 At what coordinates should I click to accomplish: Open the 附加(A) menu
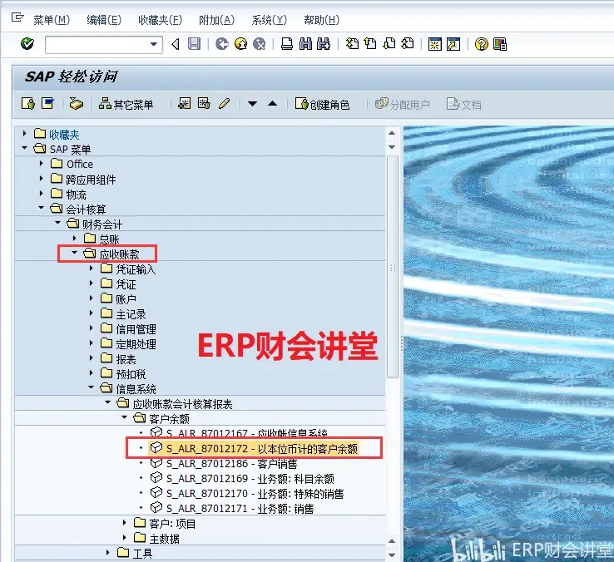coord(216,20)
